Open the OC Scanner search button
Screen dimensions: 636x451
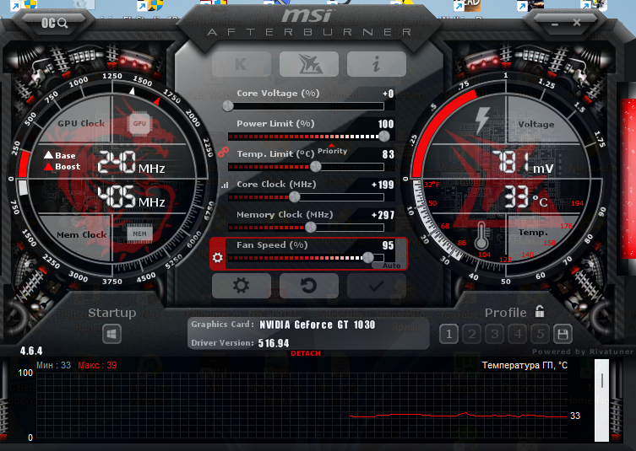[x=54, y=23]
